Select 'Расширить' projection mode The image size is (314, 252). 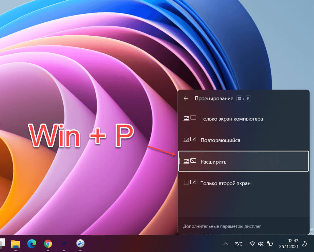[243, 161]
